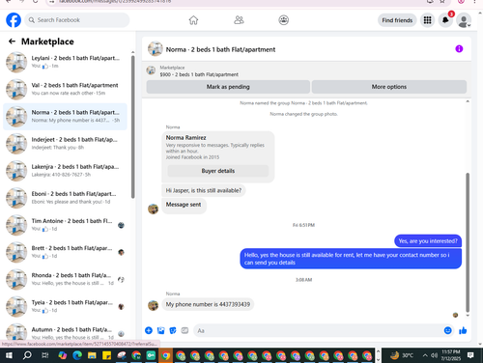Open the Leylani conversation
Screen dimensions: 483x363
(x=66, y=62)
